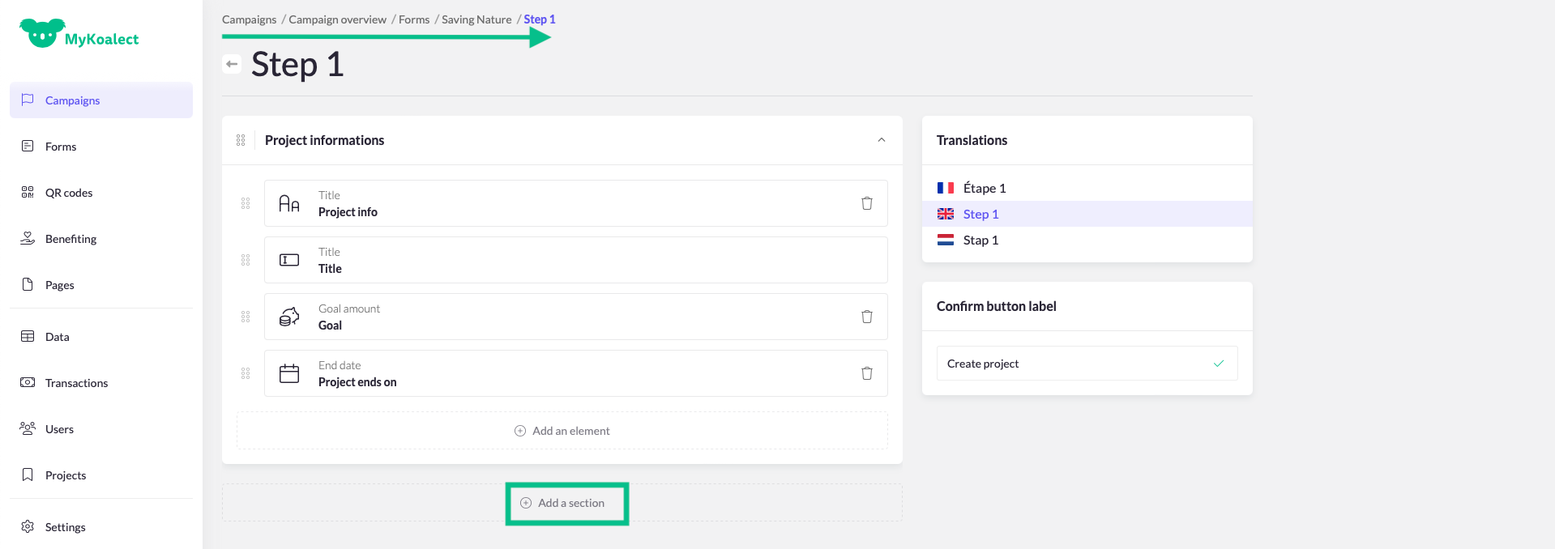Screen dimensions: 1555x549
Task: Select the English translation Step 1
Action: (980, 214)
